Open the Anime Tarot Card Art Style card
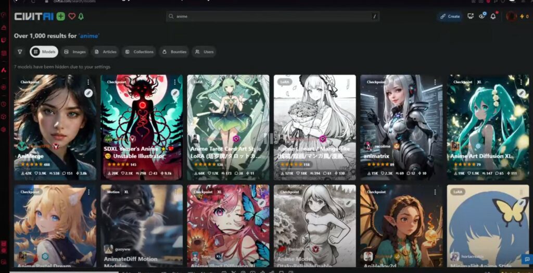Screen dimensions: 533x273 pyautogui.click(x=228, y=127)
